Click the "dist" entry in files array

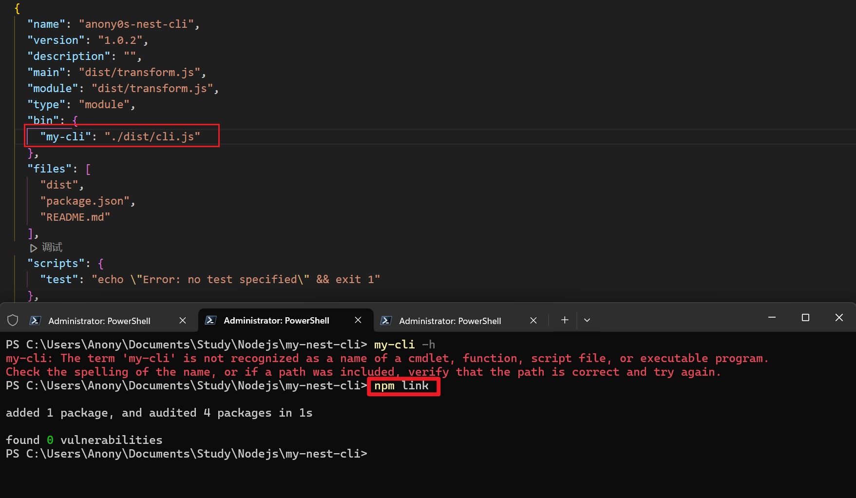[59, 185]
